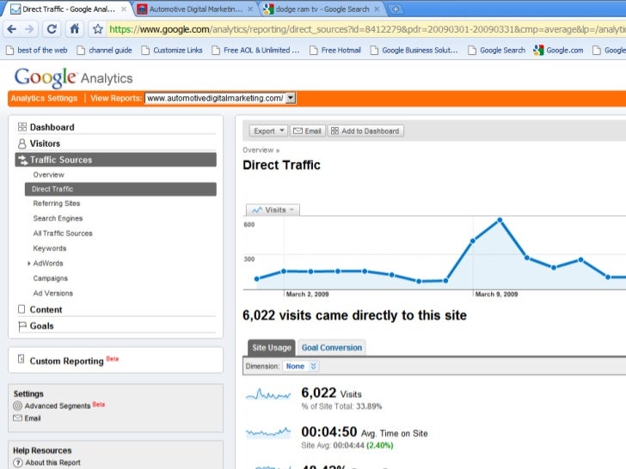
Task: Click the Advanced Segments target icon
Action: point(17,406)
